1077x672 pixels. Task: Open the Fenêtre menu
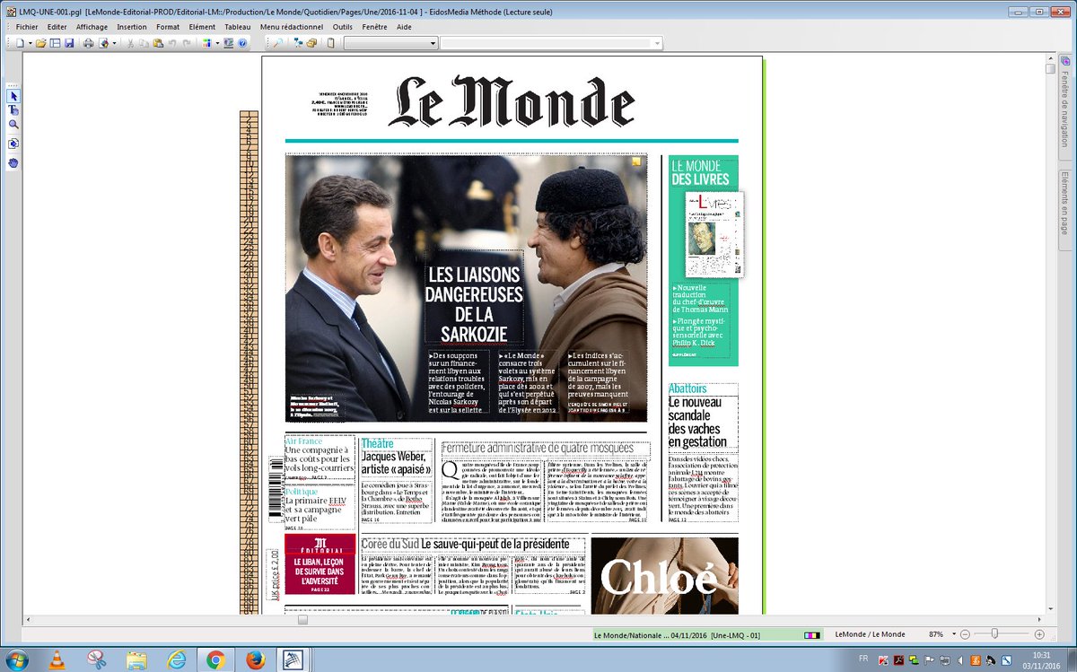[375, 27]
